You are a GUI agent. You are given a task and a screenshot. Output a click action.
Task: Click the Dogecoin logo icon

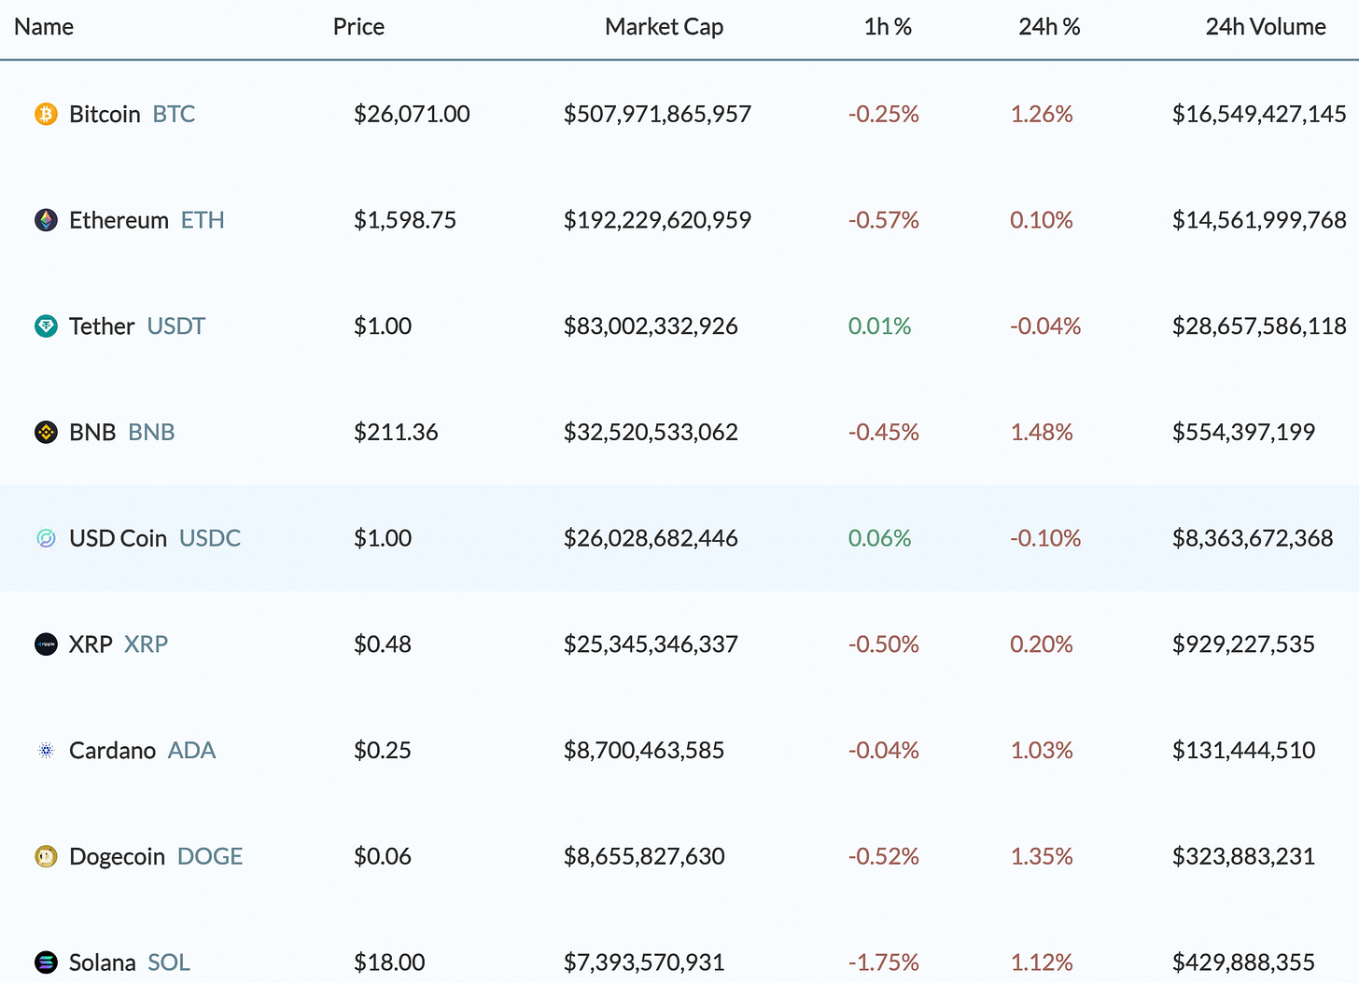(x=46, y=856)
